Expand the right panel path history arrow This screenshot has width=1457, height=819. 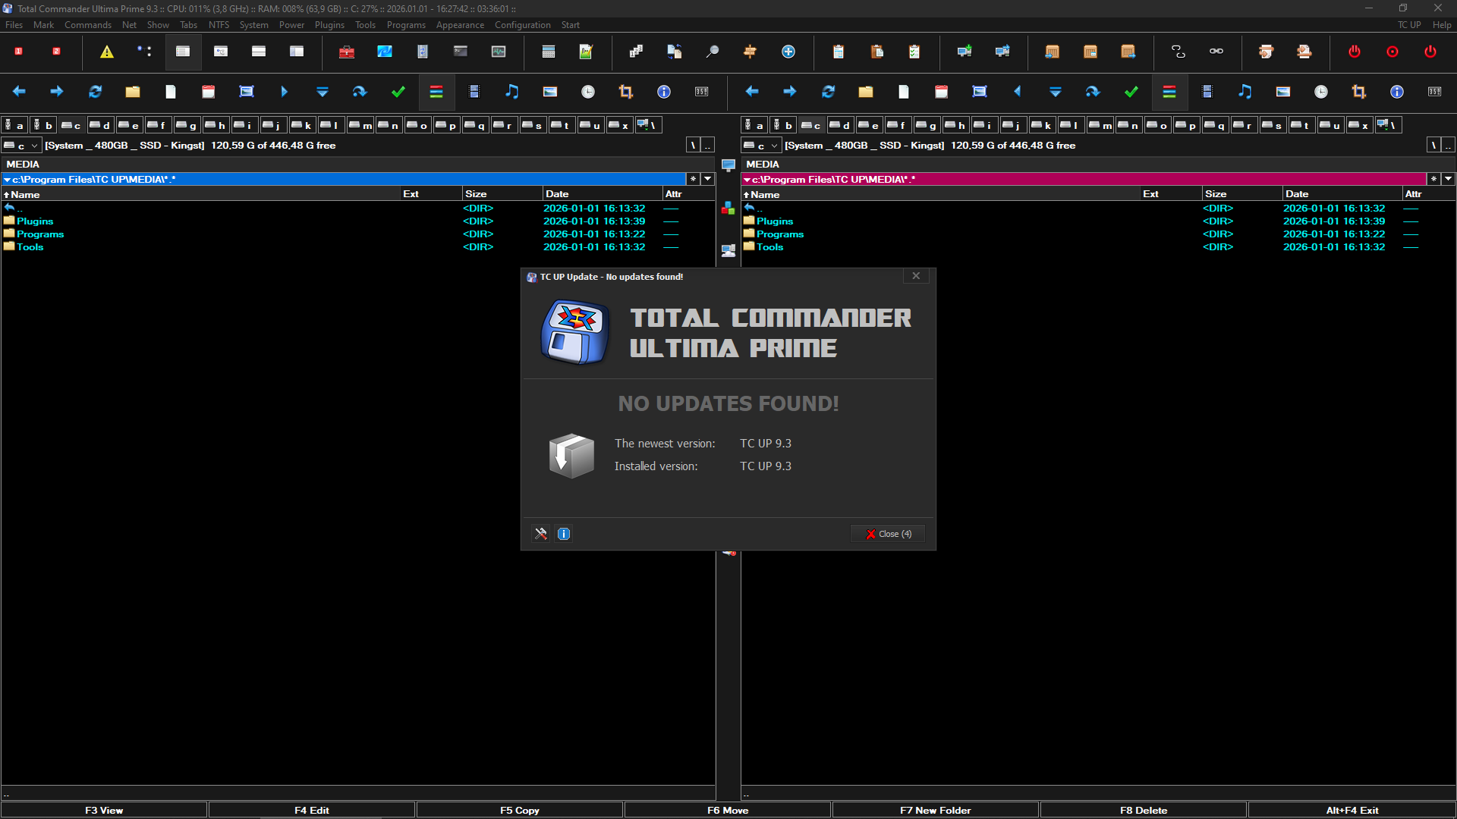[x=1448, y=179]
